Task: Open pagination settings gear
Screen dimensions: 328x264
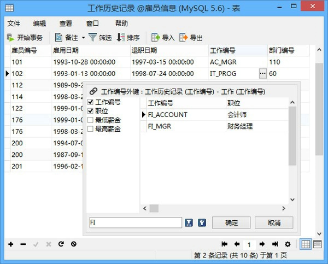Action: tap(288, 244)
